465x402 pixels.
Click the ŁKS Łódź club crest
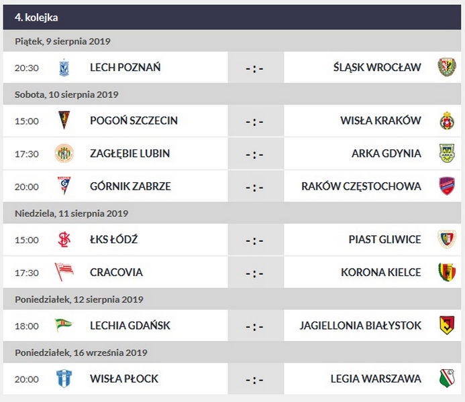point(64,240)
